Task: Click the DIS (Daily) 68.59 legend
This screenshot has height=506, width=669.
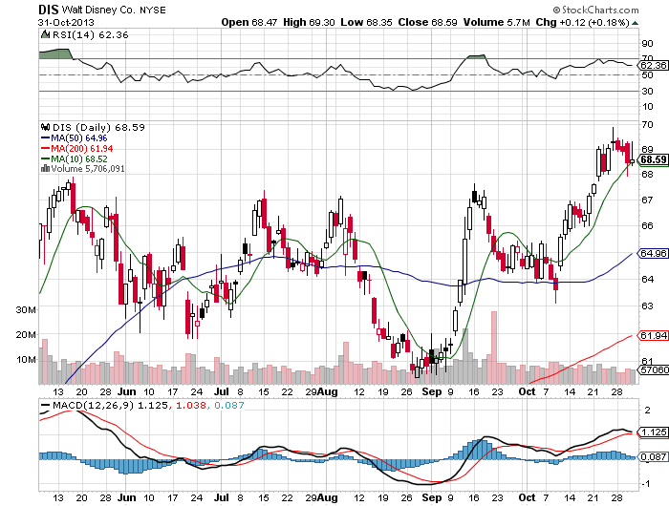Action: coord(98,127)
